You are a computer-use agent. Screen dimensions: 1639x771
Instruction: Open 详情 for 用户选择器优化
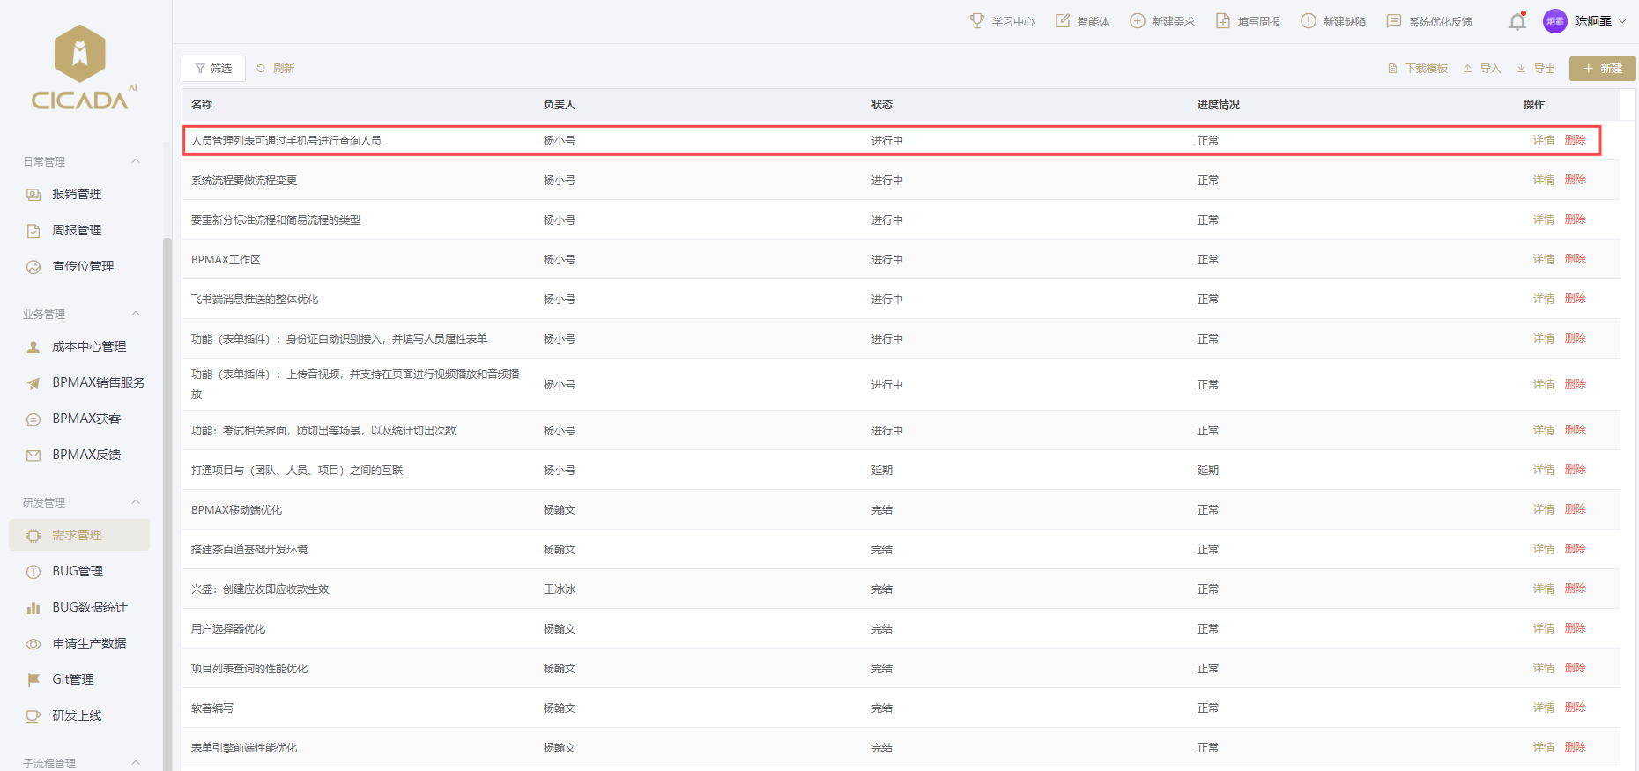pos(1543,628)
